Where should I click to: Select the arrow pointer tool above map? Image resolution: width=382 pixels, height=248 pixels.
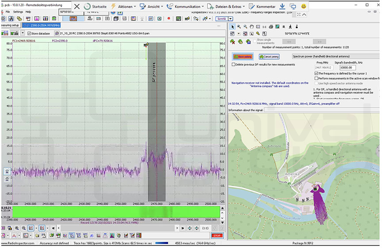(x=233, y=27)
